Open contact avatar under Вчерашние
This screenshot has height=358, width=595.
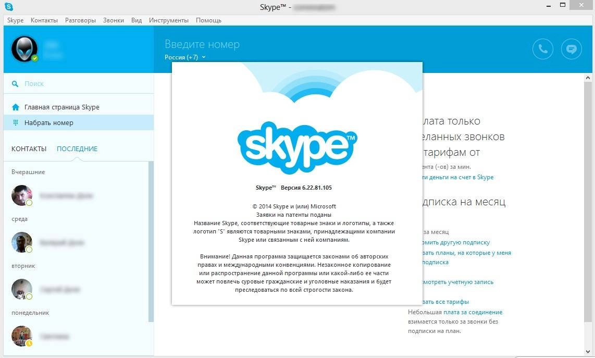point(22,195)
